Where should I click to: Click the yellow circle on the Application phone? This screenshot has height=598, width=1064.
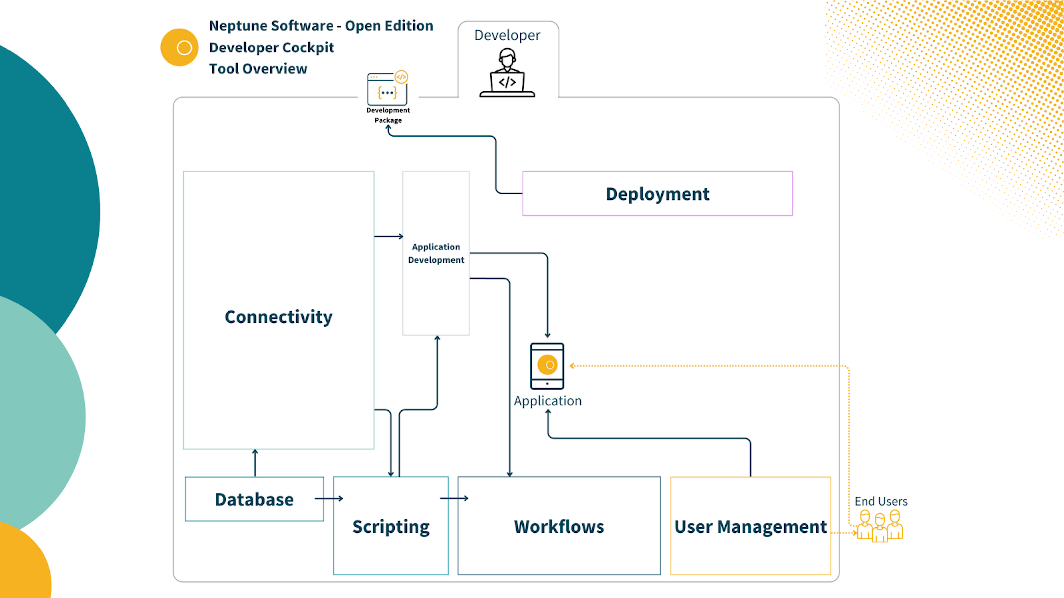point(547,364)
